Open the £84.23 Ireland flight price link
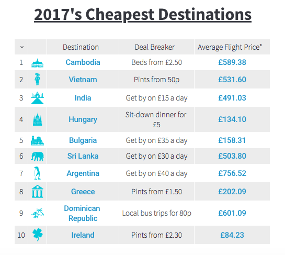Screen dimensions: 285x255 coord(232,235)
